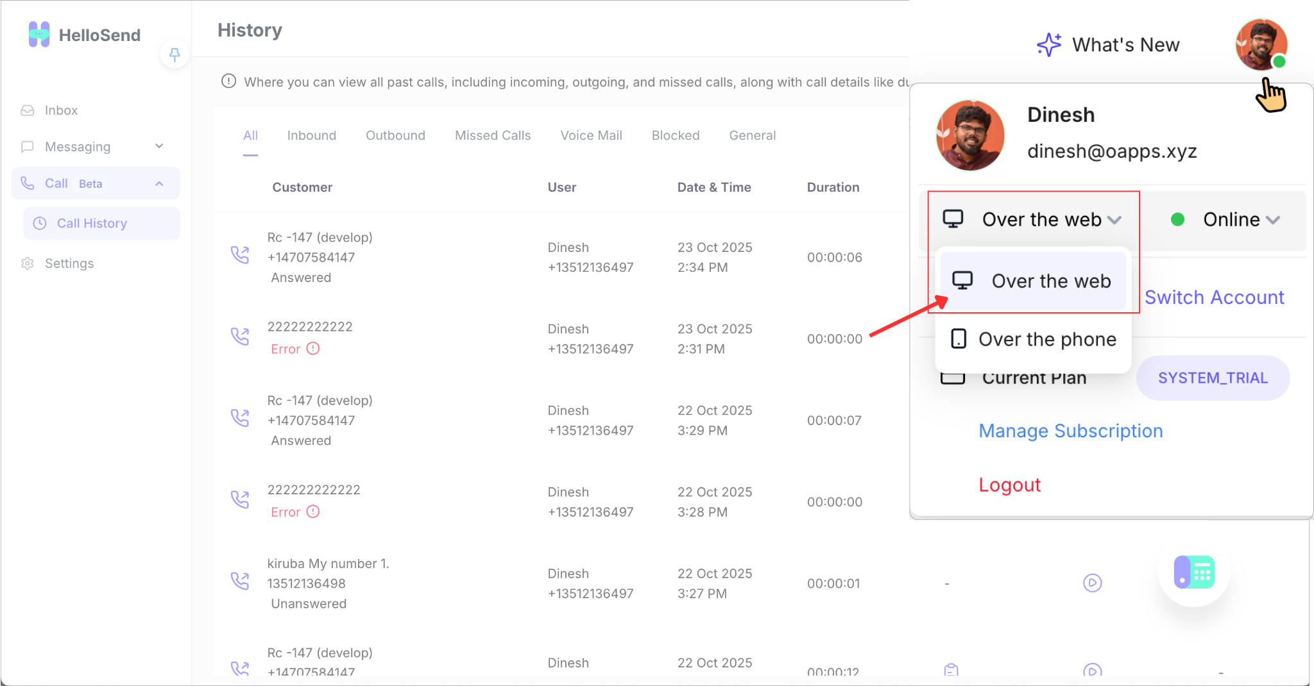Click customer number 222222222222

click(x=314, y=490)
